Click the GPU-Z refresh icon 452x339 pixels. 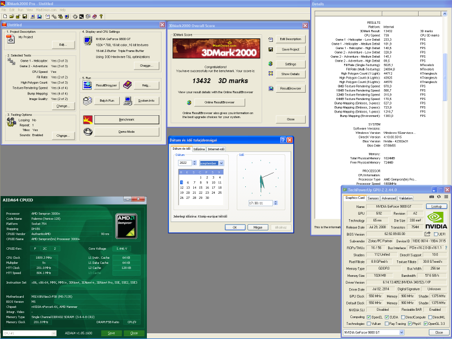[x=439, y=197]
